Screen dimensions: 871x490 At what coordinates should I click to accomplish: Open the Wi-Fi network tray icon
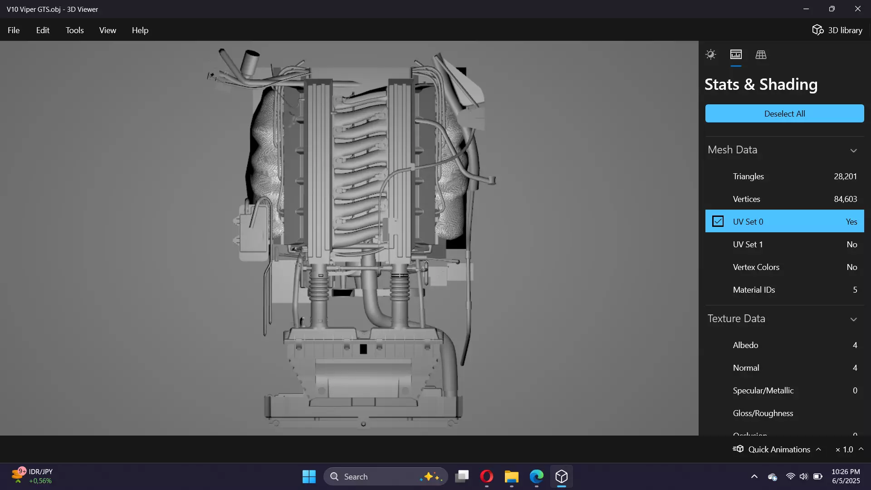click(x=790, y=476)
